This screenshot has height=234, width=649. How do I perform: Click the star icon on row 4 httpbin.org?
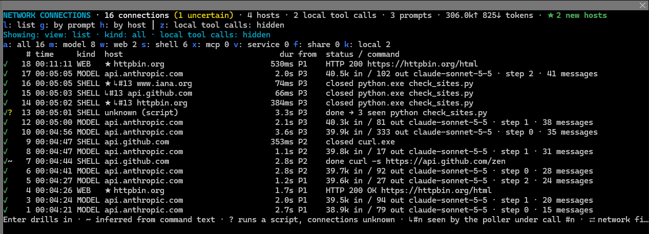(108, 190)
